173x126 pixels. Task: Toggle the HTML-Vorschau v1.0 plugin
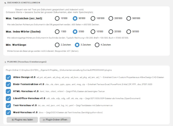(x=8, y=91)
